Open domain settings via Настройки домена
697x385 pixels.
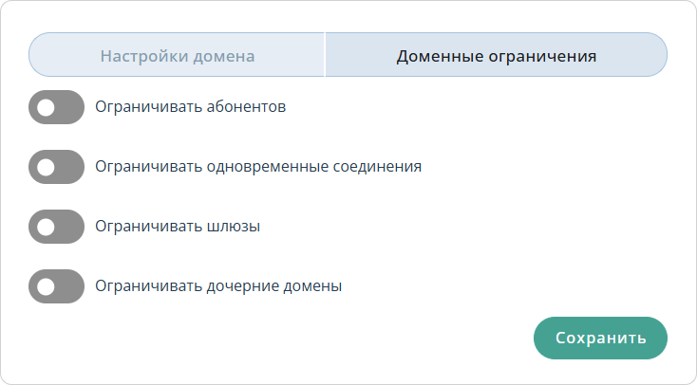coord(178,56)
